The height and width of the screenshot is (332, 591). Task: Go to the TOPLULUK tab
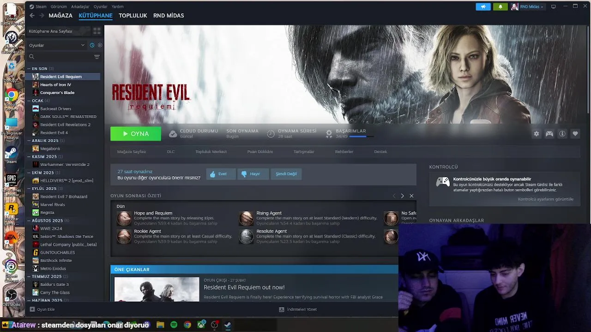133,16
